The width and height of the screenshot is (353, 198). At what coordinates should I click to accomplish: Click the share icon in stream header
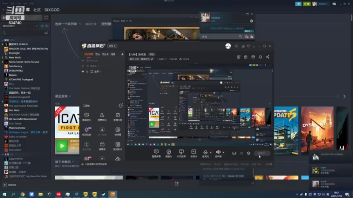click(x=268, y=57)
